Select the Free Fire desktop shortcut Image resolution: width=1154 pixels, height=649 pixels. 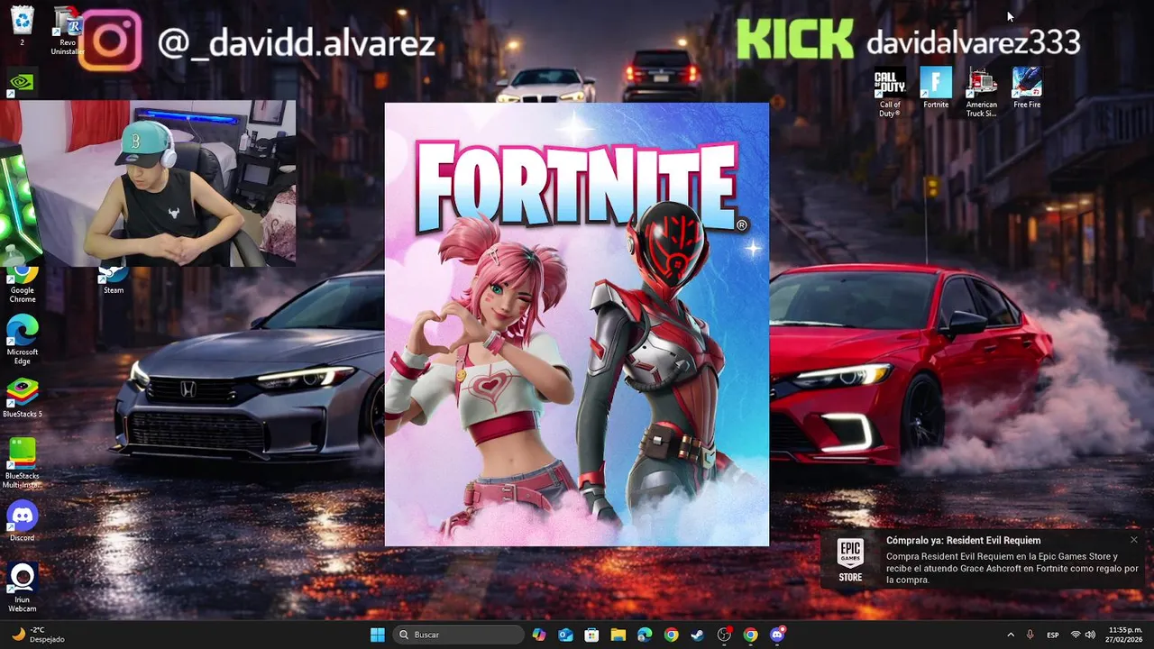[x=1027, y=88]
